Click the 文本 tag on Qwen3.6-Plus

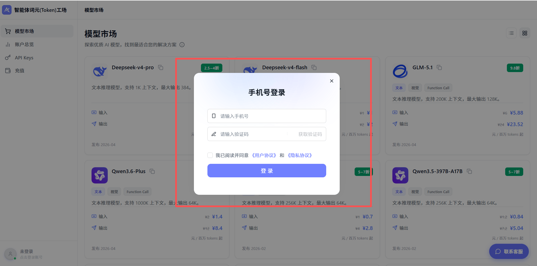click(98, 192)
